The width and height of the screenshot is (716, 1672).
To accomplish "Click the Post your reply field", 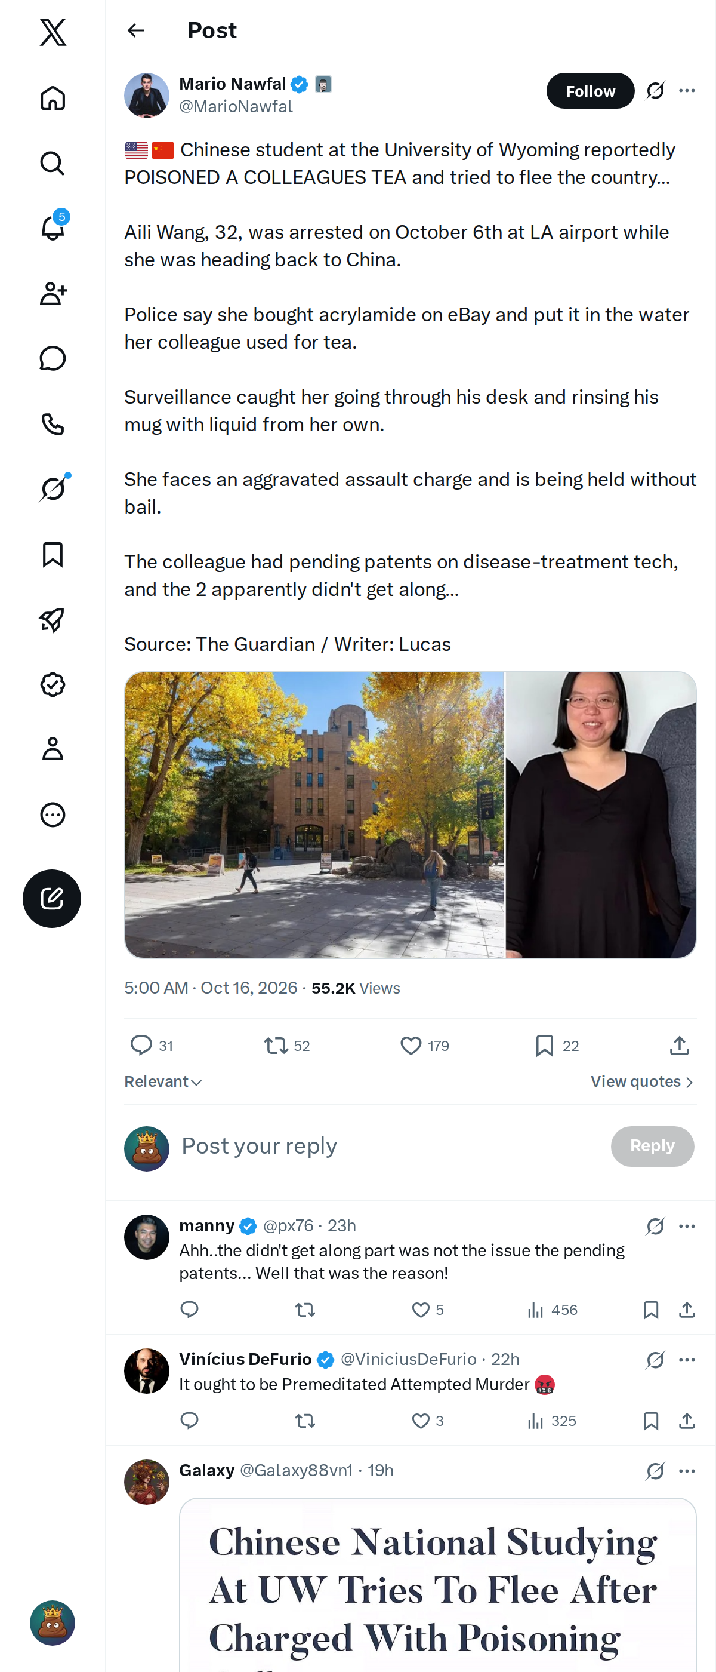I will click(389, 1145).
